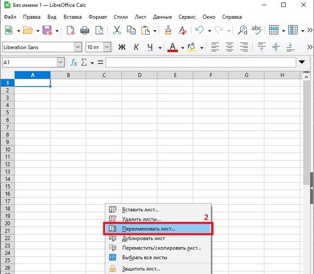Center cell text horizontally
The image size is (314, 274).
[x=230, y=47]
